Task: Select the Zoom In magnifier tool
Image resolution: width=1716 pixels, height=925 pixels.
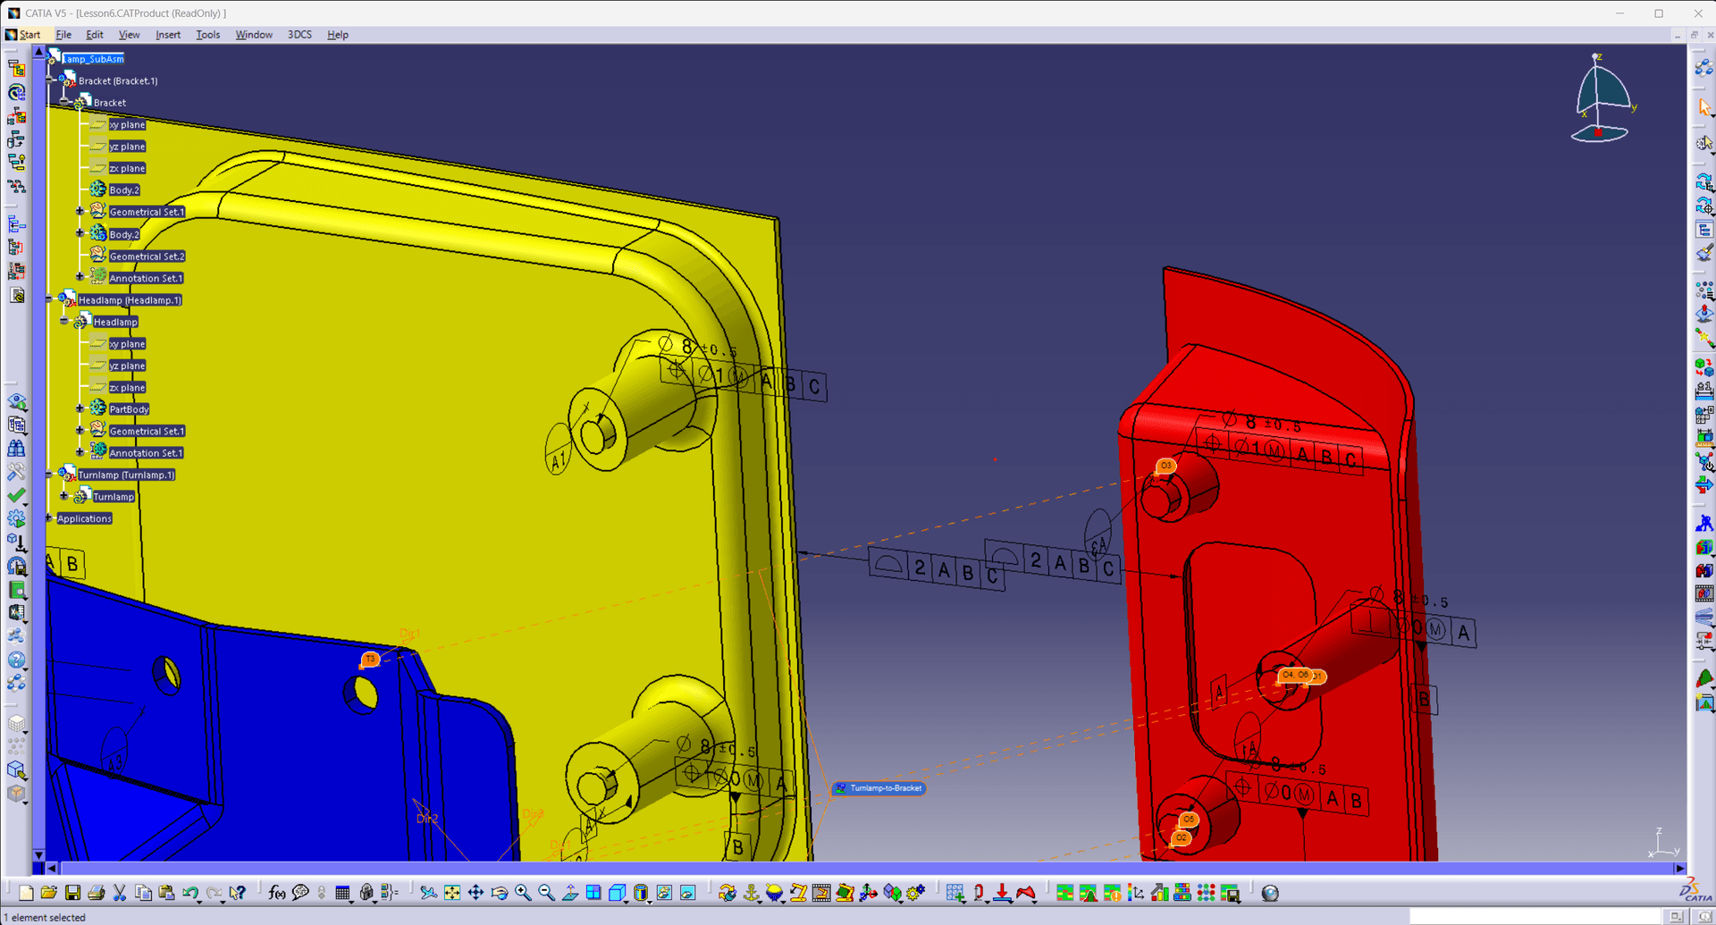Action: pos(522,892)
